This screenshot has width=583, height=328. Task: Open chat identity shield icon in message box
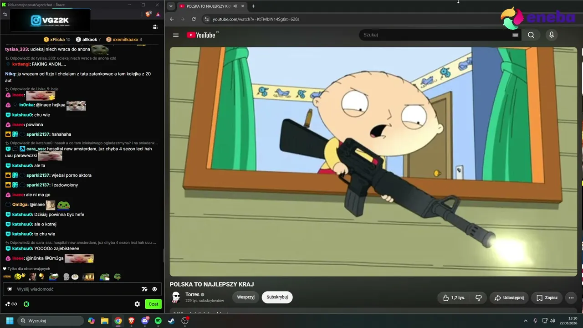pos(10,289)
